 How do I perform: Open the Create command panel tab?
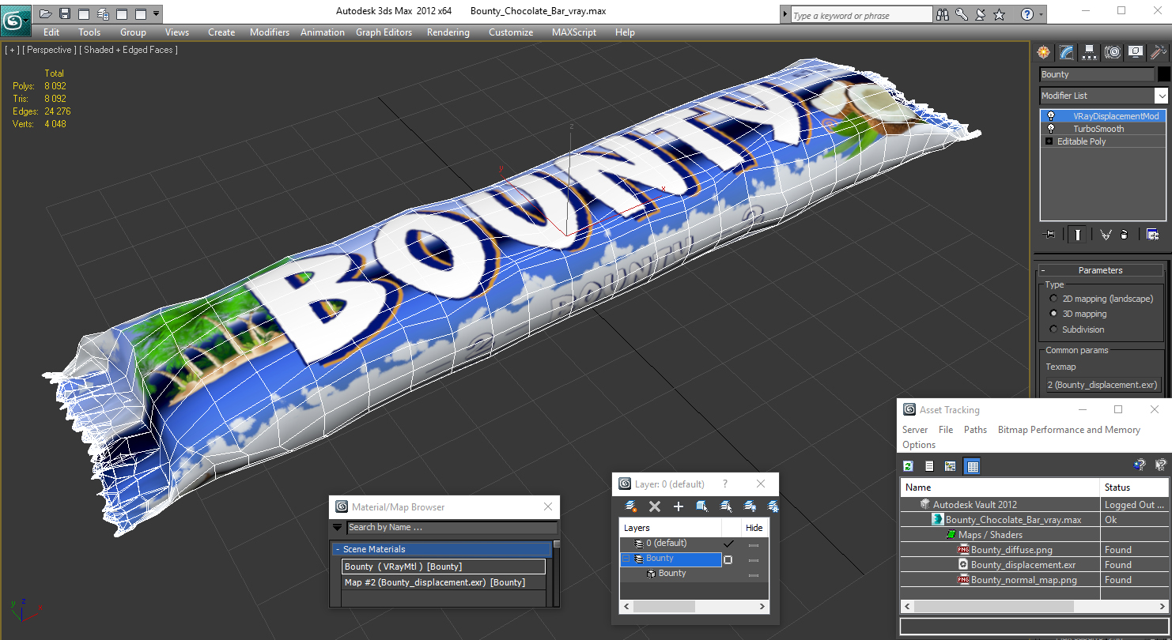pyautogui.click(x=1044, y=52)
